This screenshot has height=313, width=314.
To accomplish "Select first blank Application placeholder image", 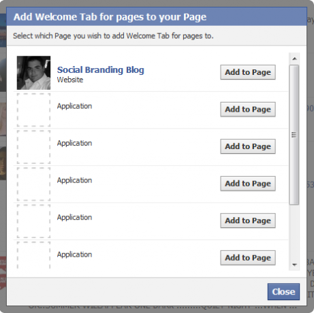I will (33, 110).
